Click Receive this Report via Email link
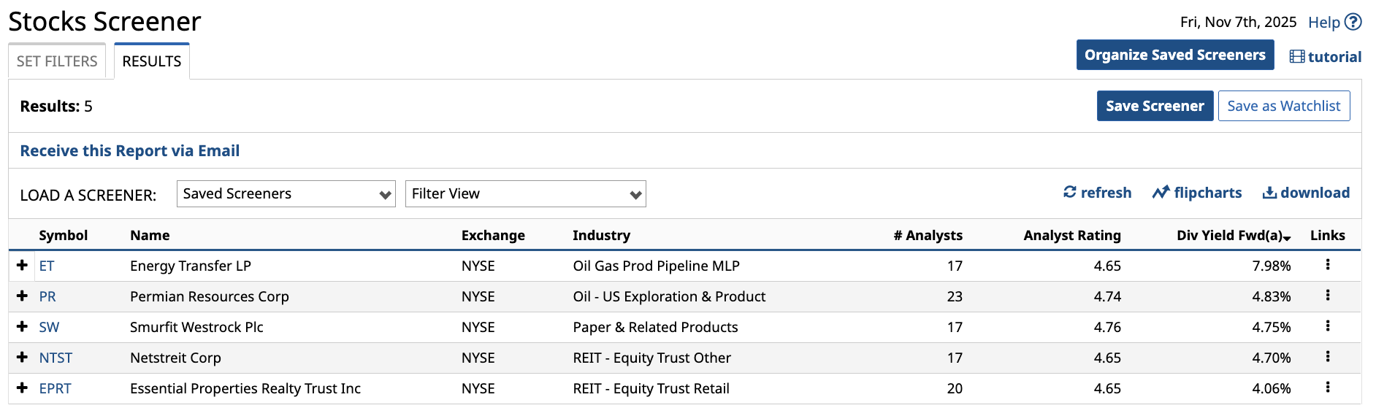The image size is (1376, 416). [130, 151]
